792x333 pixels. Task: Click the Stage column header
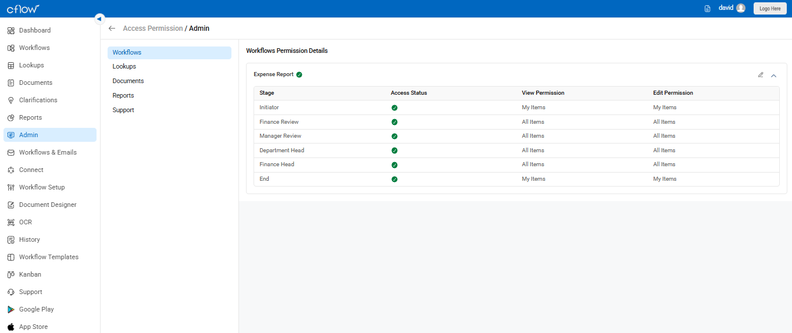point(267,93)
